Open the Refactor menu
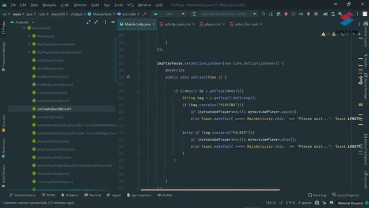Image resolution: width=369 pixels, height=208 pixels. click(x=80, y=5)
